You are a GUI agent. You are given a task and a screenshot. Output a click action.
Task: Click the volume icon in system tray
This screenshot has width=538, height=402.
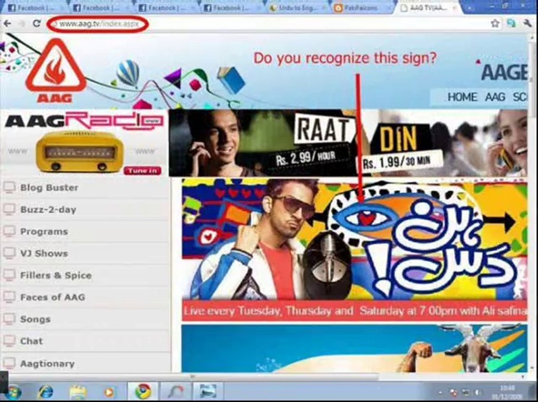[x=477, y=392]
